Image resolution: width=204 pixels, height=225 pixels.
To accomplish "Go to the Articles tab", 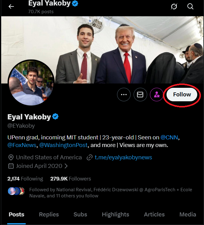I will click(x=154, y=214).
